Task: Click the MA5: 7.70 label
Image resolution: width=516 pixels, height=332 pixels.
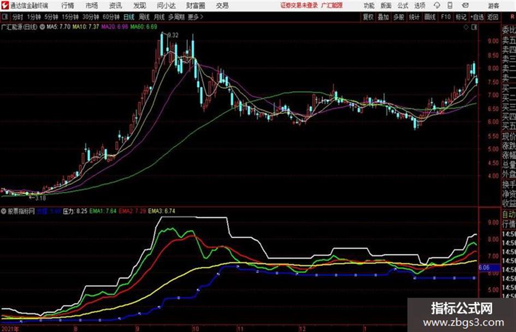Action: click(58, 27)
